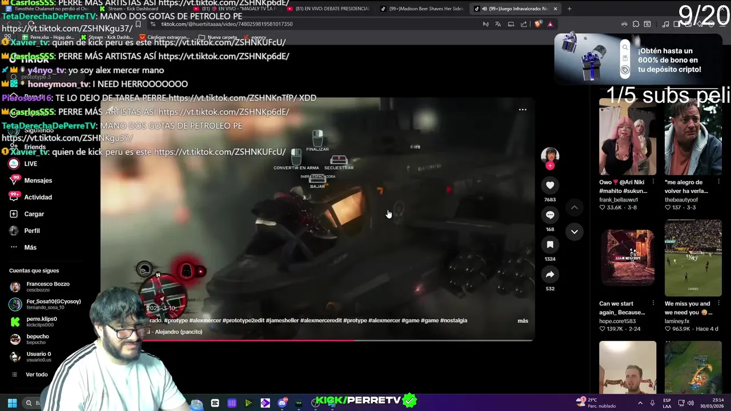Open CapCut from the taskbar
The height and width of the screenshot is (411, 731).
click(x=215, y=403)
